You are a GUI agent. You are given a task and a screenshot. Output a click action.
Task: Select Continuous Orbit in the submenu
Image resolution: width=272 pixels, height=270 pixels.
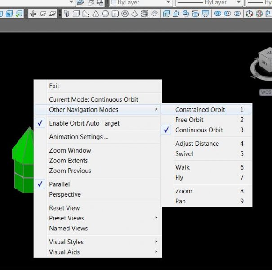tap(206, 130)
